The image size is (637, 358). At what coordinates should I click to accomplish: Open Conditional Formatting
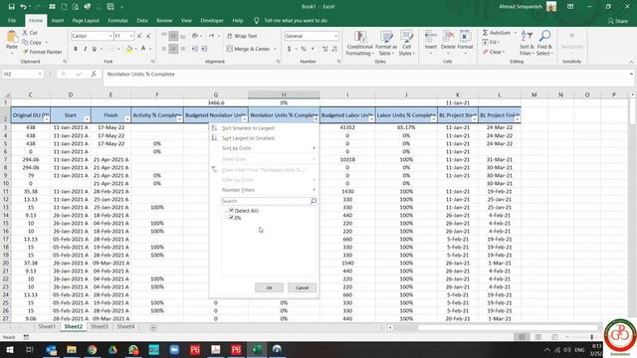[x=360, y=43]
